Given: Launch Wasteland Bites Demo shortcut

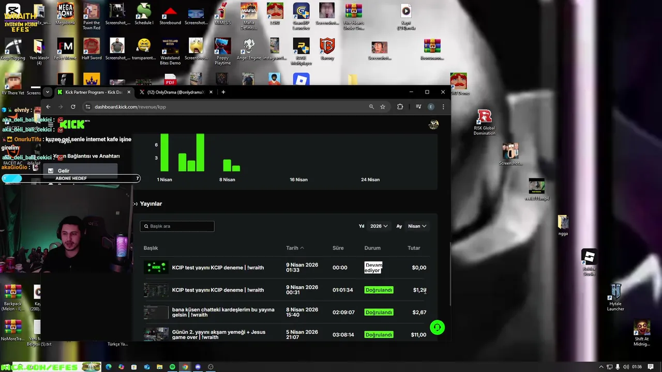Looking at the screenshot, I should pyautogui.click(x=170, y=51).
